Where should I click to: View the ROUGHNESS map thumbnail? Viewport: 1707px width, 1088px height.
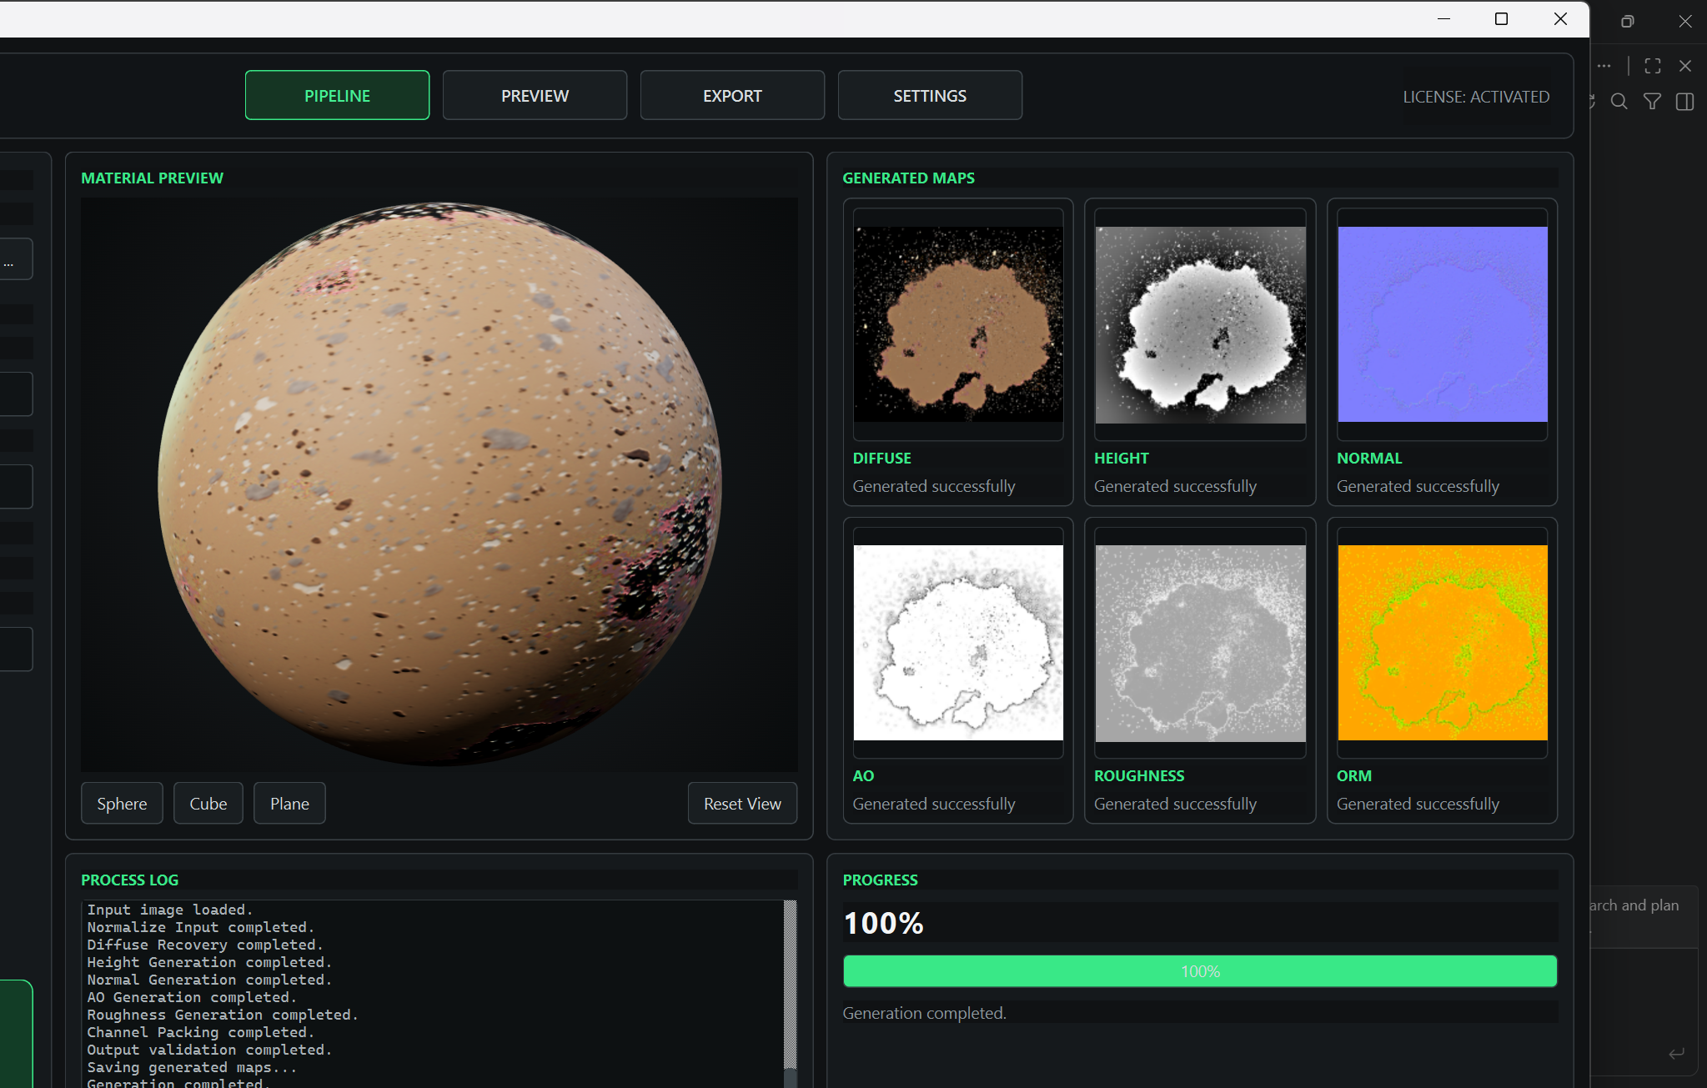coord(1200,643)
